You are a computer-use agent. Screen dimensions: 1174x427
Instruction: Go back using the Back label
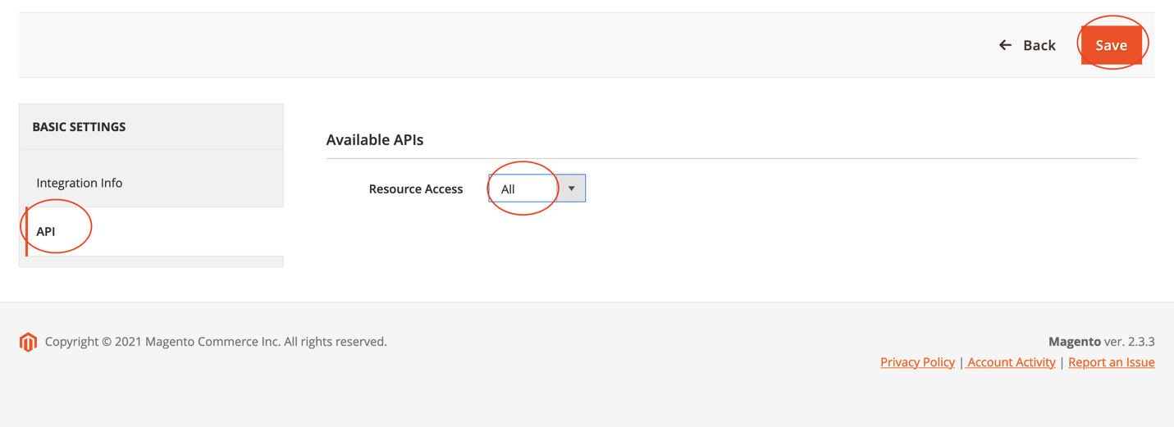1039,45
